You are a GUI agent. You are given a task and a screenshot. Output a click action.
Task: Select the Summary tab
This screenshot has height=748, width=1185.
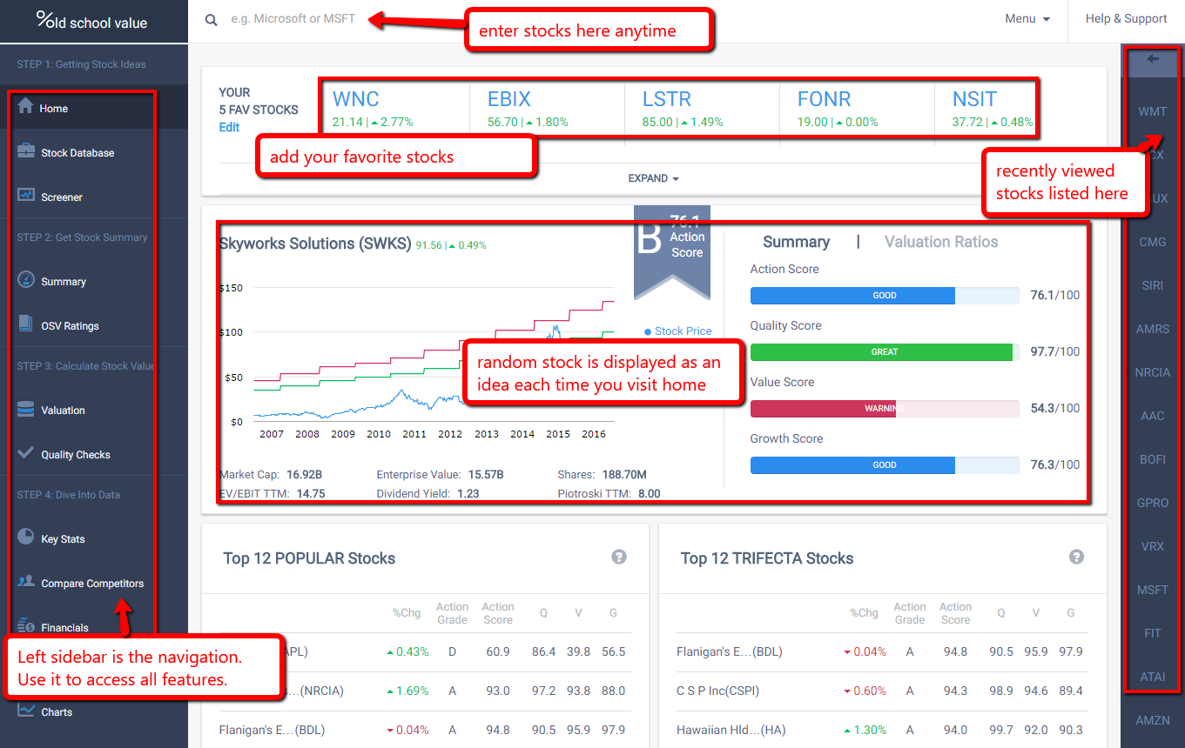coord(796,242)
